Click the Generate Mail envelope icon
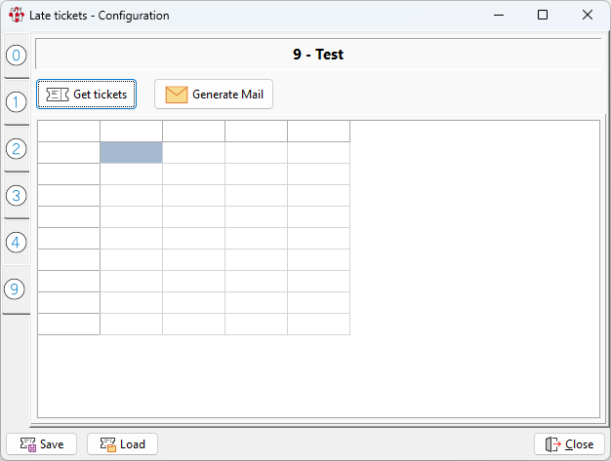Viewport: 611px width, 461px height. pyautogui.click(x=176, y=95)
